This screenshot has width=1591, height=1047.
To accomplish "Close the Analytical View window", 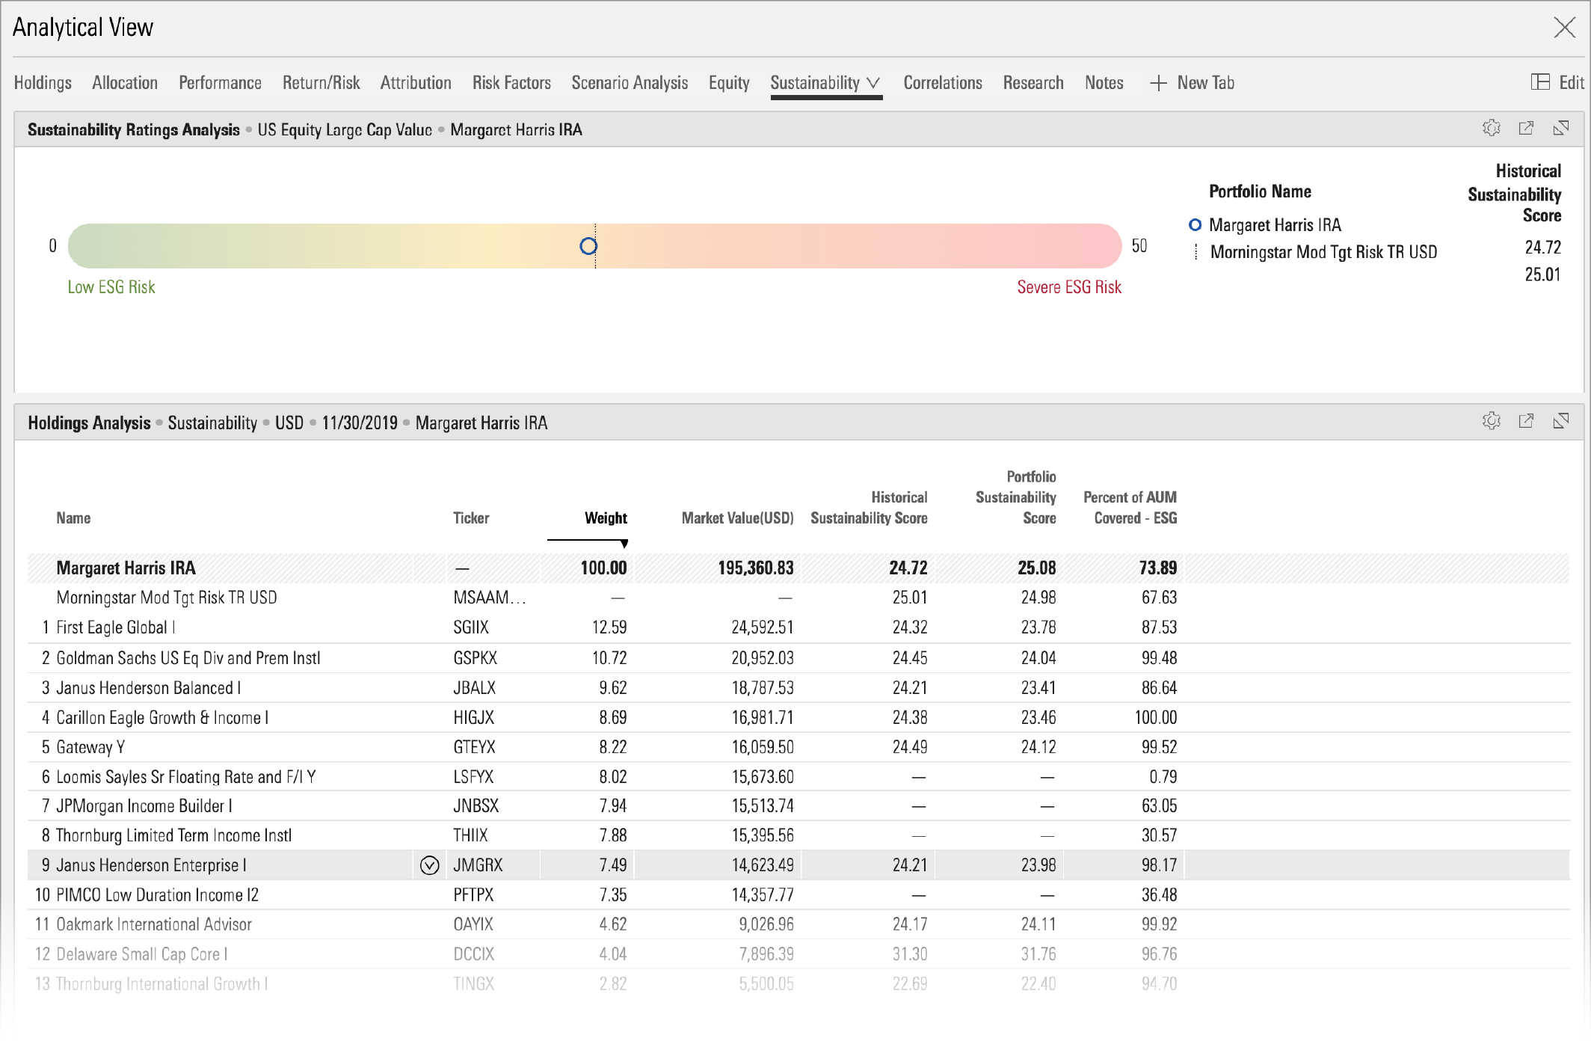I will [1564, 28].
